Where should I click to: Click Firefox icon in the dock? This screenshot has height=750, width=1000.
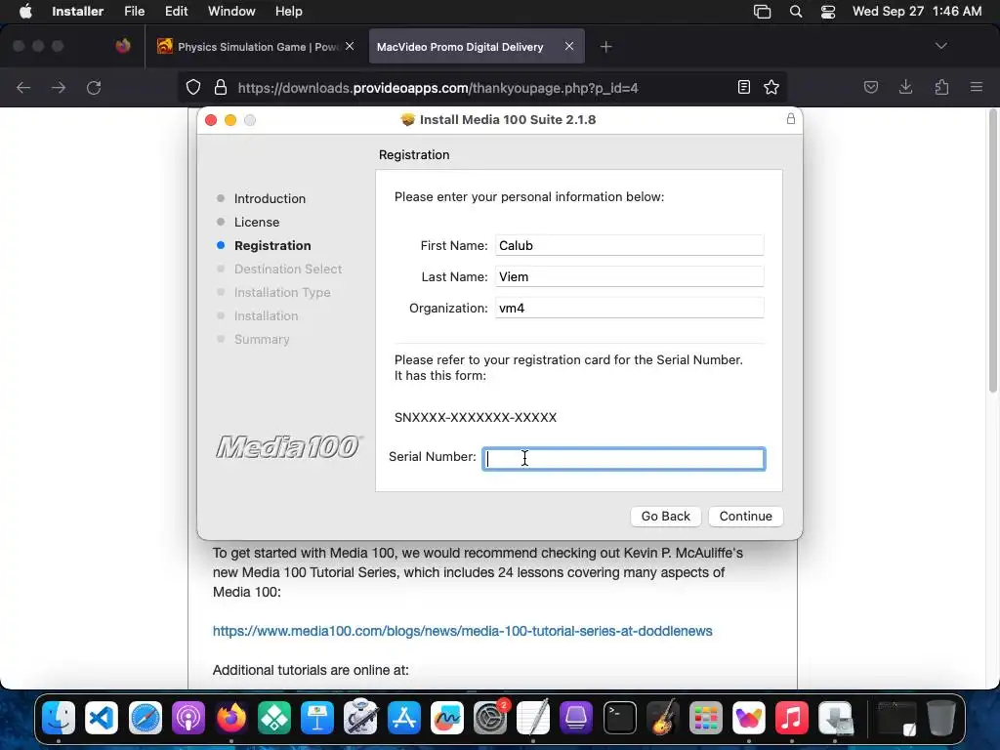(x=230, y=717)
